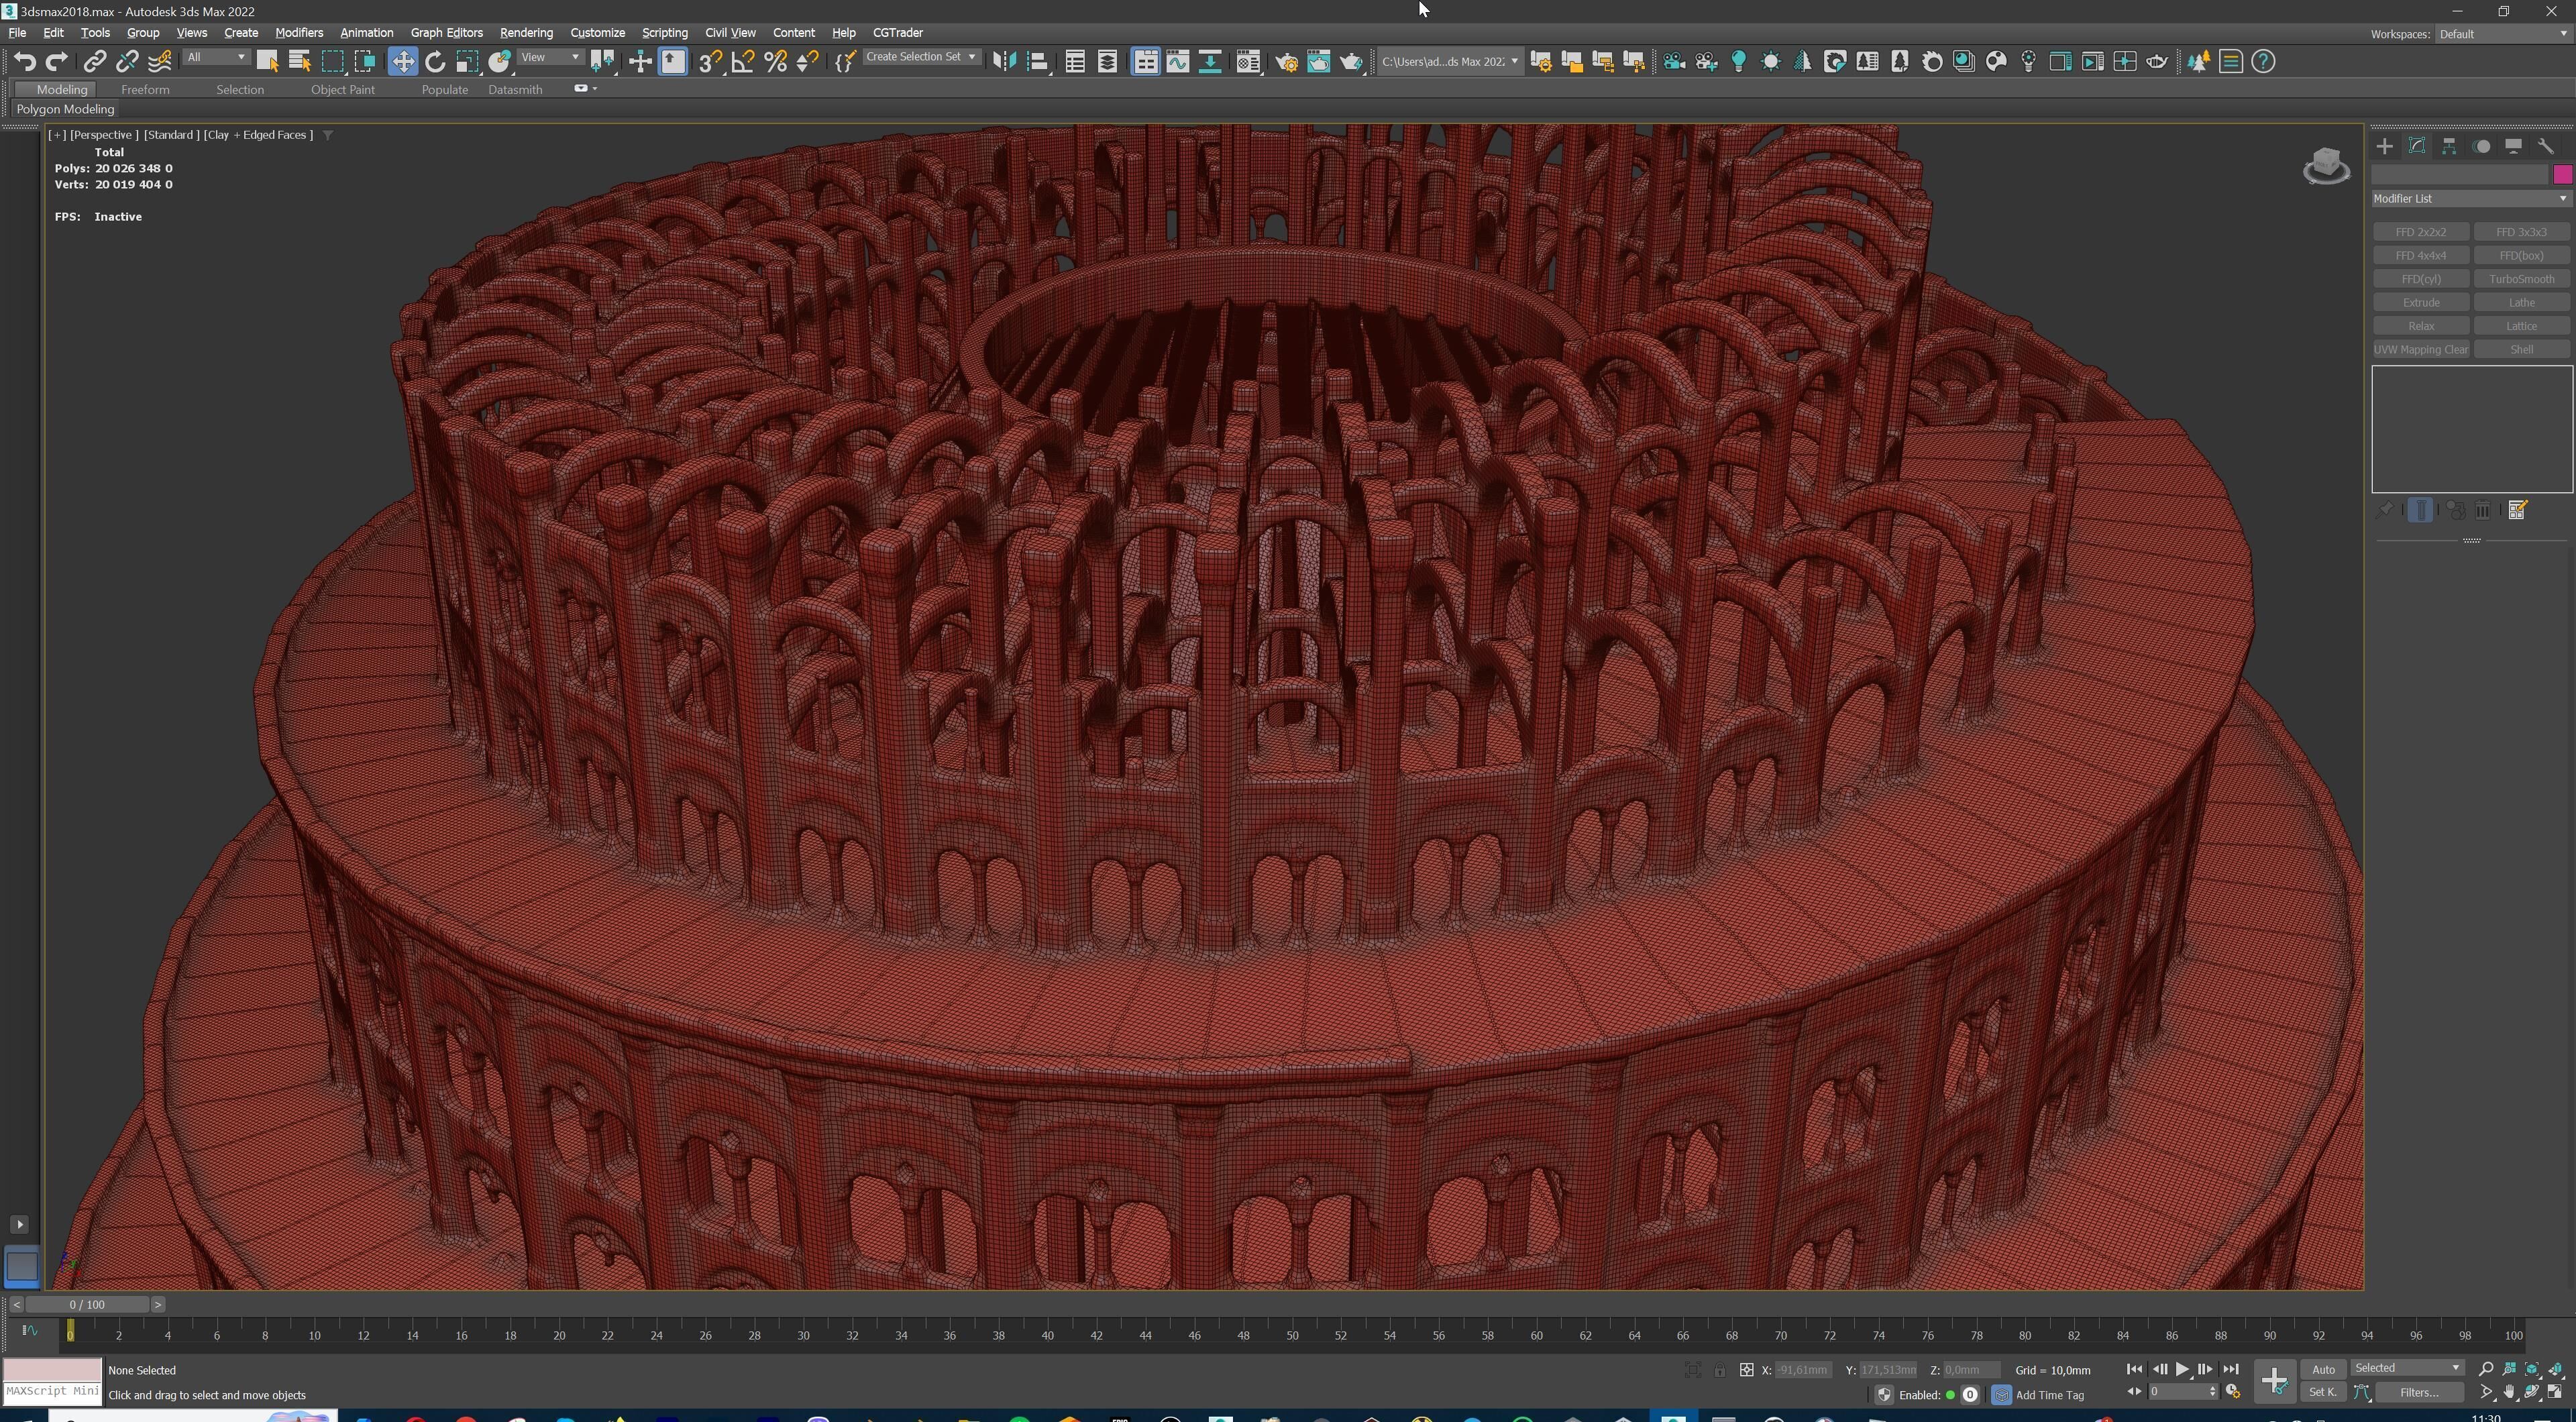The image size is (2576, 1422).
Task: Toggle Angle Snap
Action: (x=743, y=62)
